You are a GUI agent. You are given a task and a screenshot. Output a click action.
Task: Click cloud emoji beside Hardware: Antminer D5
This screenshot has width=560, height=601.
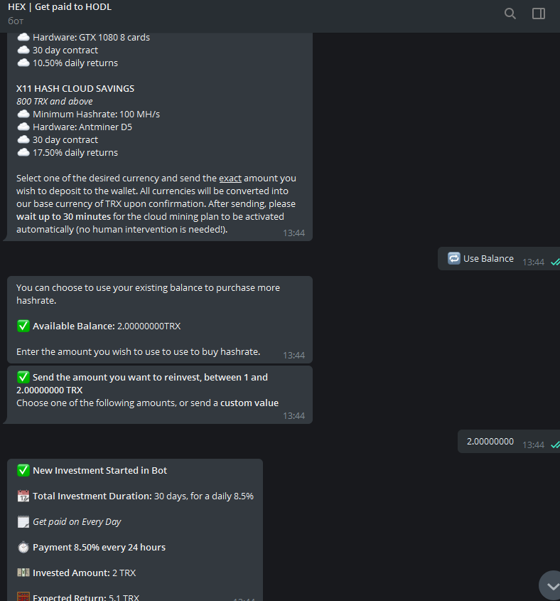pos(23,127)
